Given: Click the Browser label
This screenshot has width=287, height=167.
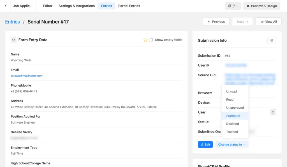Looking at the screenshot, I should [x=205, y=93].
